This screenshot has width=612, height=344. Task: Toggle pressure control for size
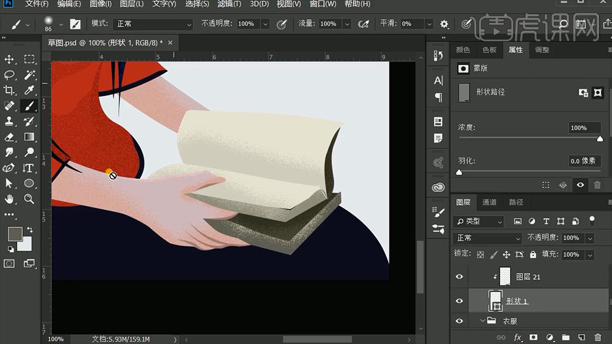coord(466,24)
